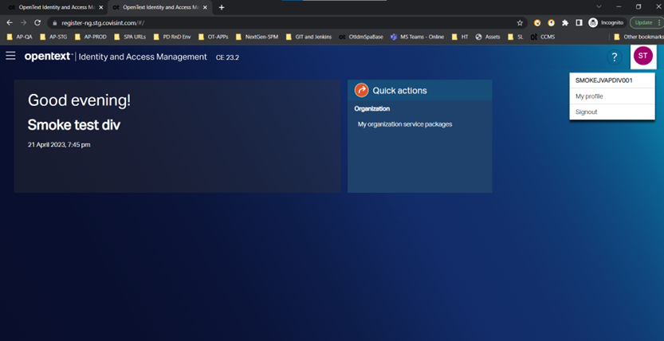Switch to the first OpenText browser tab

tap(52, 7)
